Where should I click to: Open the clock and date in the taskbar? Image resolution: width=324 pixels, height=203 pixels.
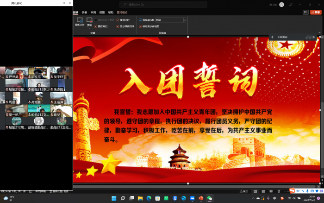(309, 198)
